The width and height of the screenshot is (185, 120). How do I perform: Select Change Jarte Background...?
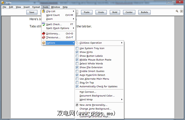click(x=99, y=109)
